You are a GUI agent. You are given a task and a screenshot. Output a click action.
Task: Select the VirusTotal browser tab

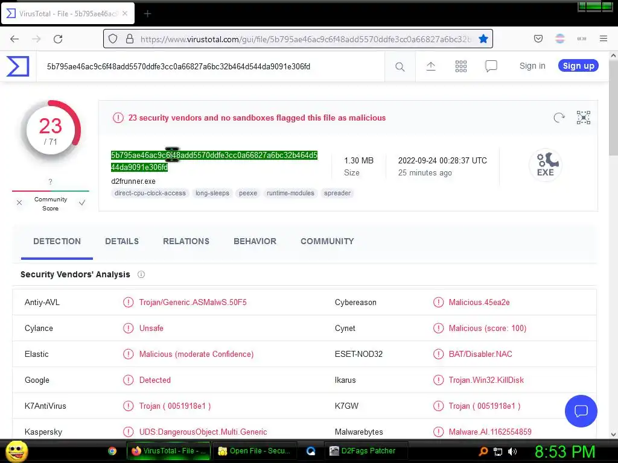tap(68, 13)
